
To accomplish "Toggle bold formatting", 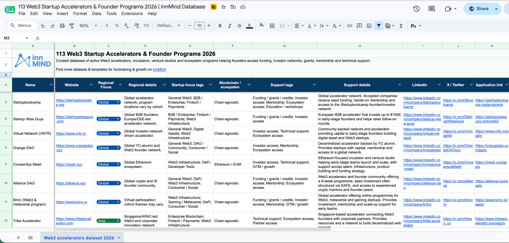I will click(x=220, y=26).
